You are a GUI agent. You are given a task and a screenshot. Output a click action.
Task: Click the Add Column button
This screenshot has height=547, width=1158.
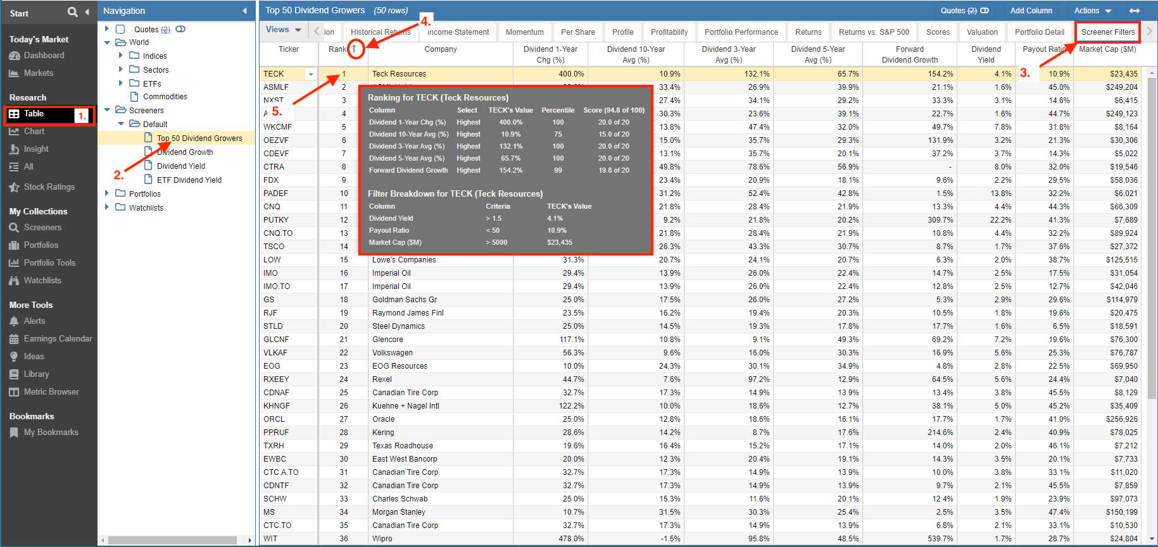point(1031,11)
